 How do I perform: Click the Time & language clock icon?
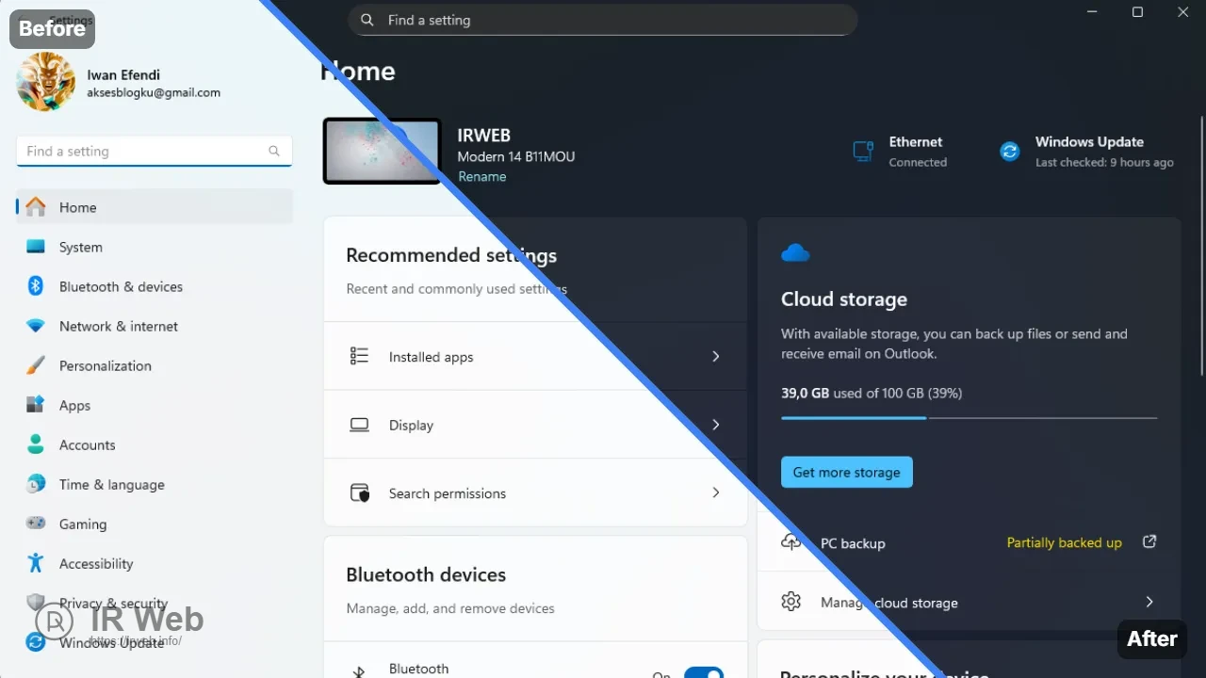coord(36,484)
